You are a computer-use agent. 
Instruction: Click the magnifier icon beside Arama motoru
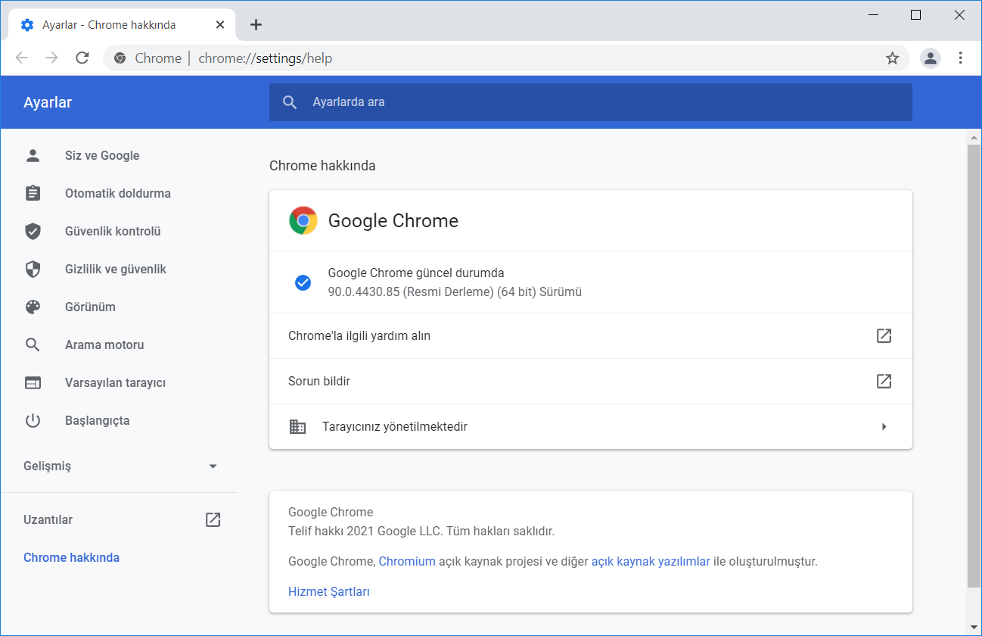coord(33,344)
